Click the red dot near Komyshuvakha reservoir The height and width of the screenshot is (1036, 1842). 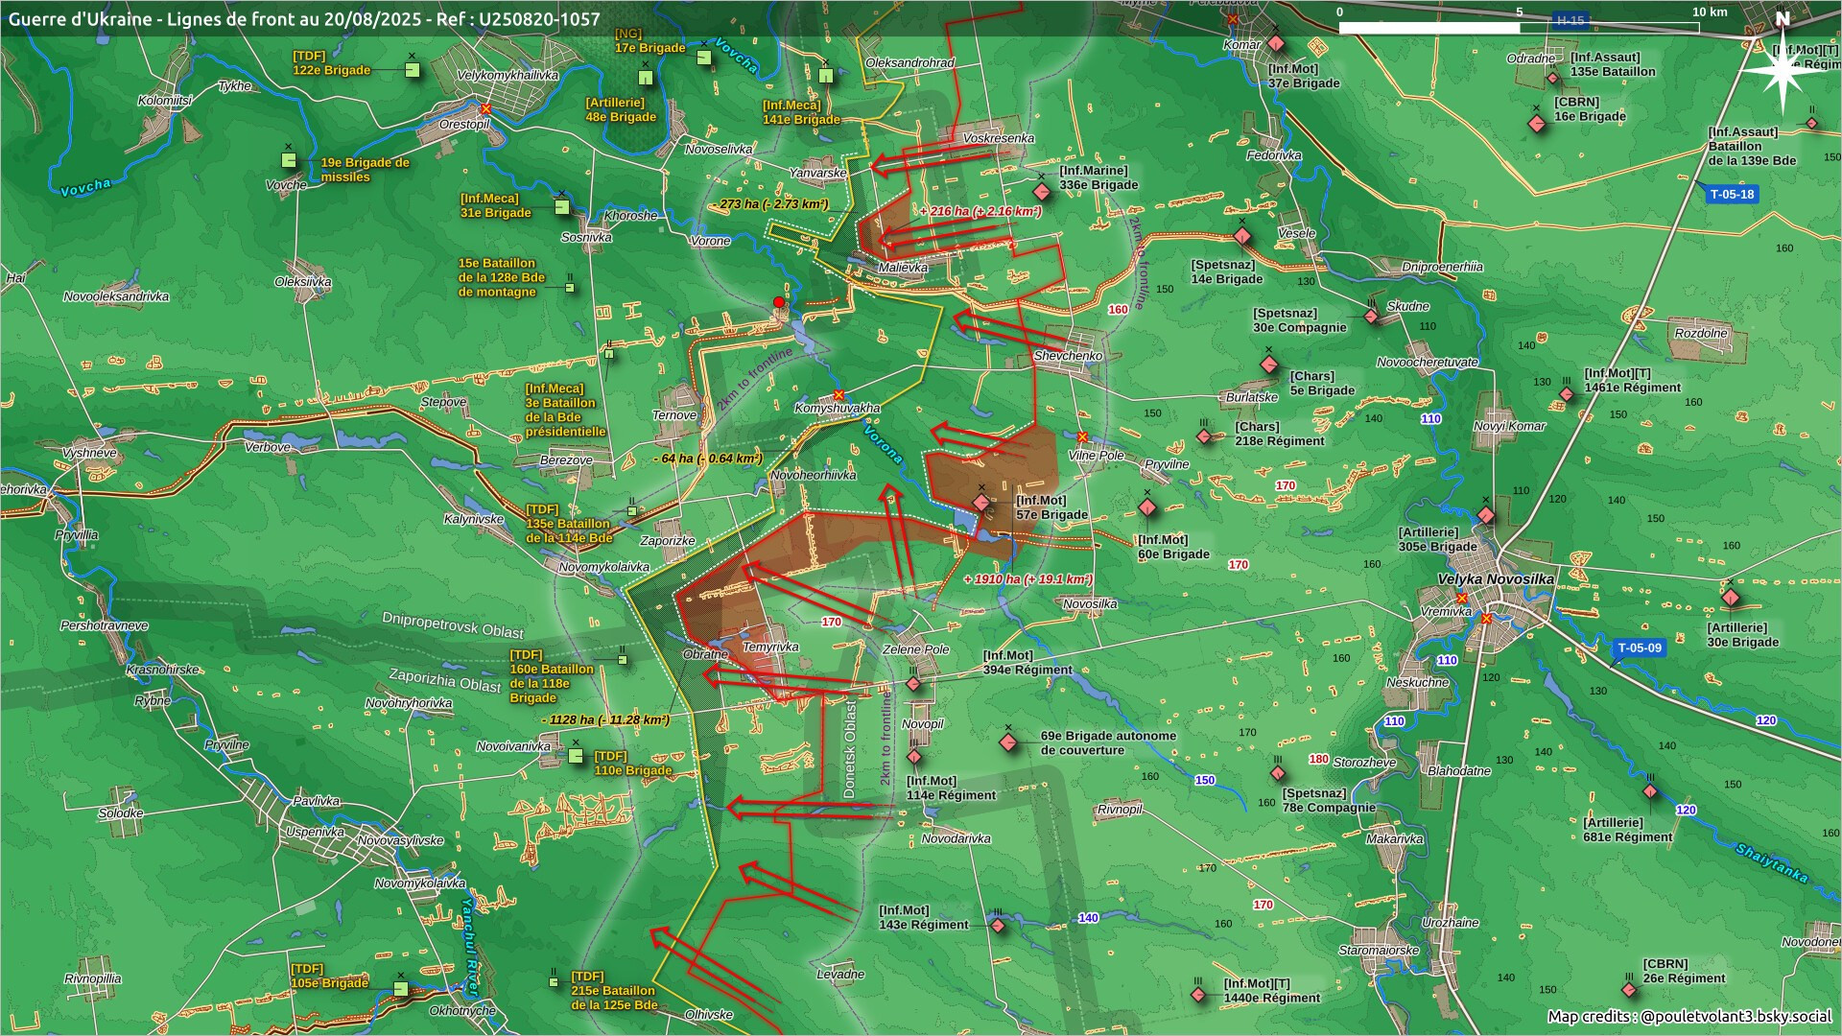[x=779, y=302]
